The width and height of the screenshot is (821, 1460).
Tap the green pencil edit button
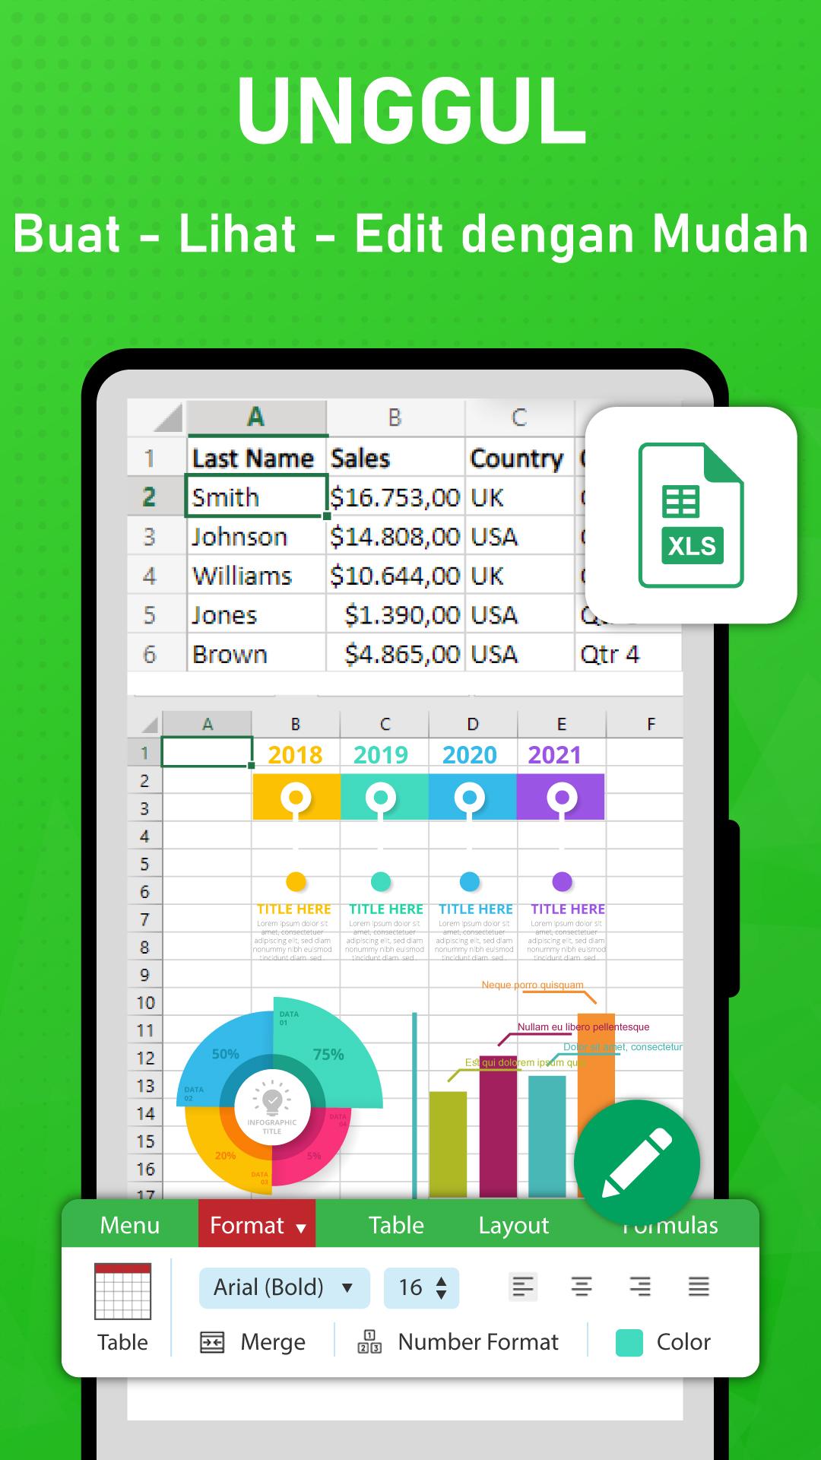[x=637, y=1163]
